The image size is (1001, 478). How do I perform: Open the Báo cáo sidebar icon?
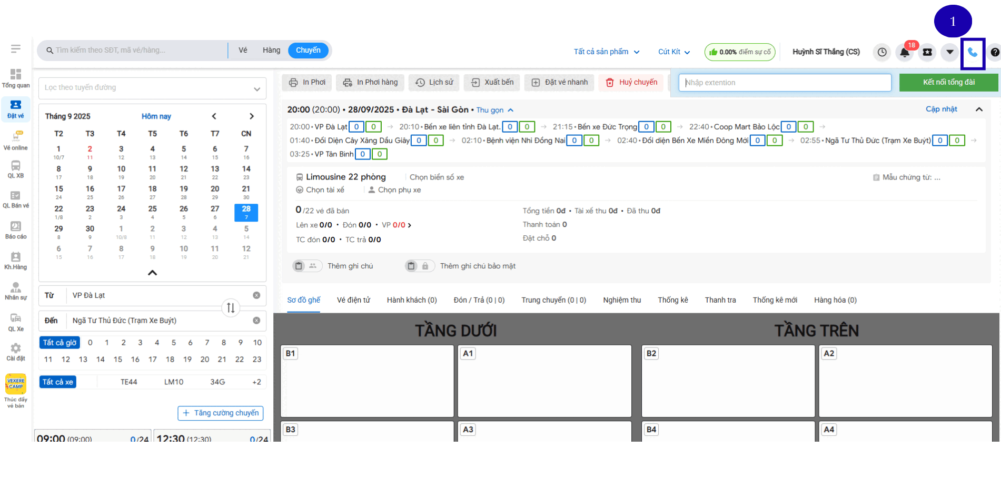[16, 230]
